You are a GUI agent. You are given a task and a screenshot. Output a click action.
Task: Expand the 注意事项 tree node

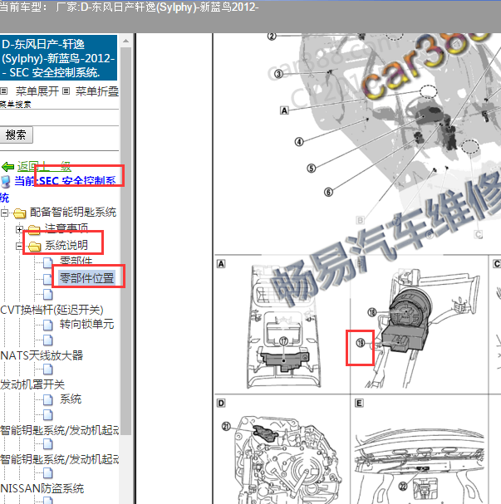pos(19,229)
